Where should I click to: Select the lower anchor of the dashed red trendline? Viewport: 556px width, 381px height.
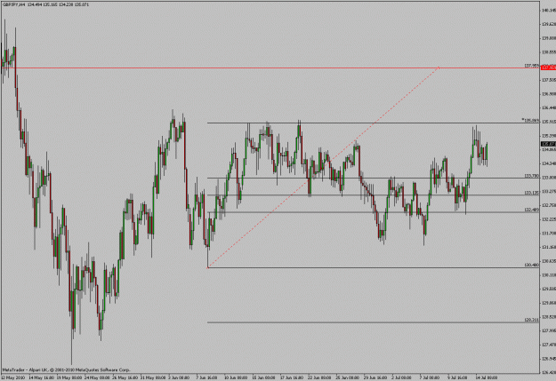(x=208, y=267)
